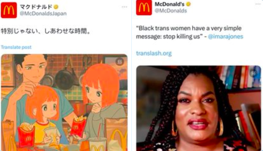263x151 pixels.
Task: Open the McDonald's US profile avatar
Action: [x=144, y=7]
